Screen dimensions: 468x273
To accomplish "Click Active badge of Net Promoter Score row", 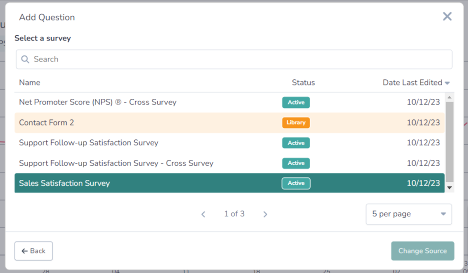I will pos(296,102).
